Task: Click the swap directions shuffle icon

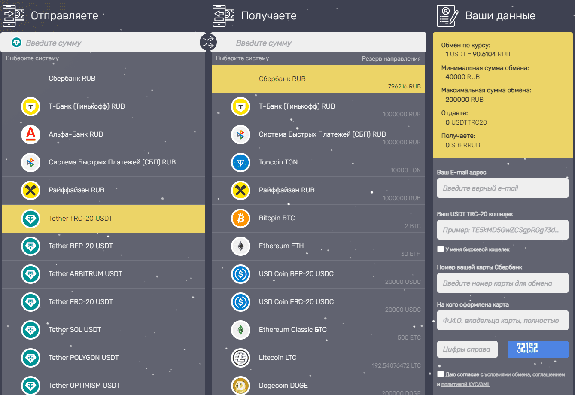Action: tap(208, 42)
